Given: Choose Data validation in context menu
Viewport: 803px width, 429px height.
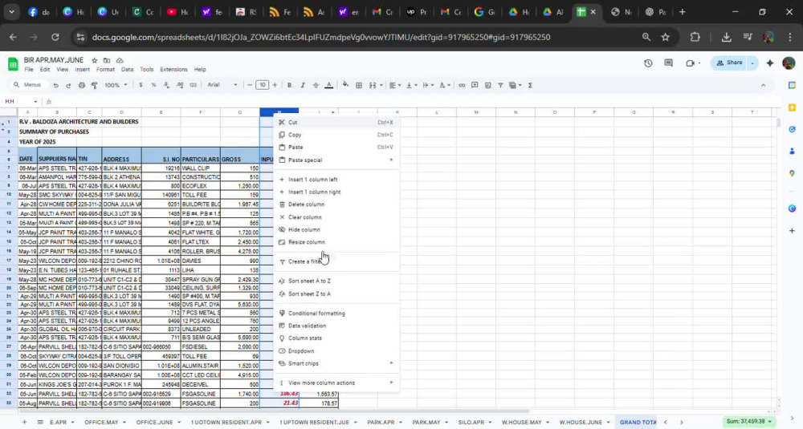Looking at the screenshot, I should pyautogui.click(x=336, y=326).
